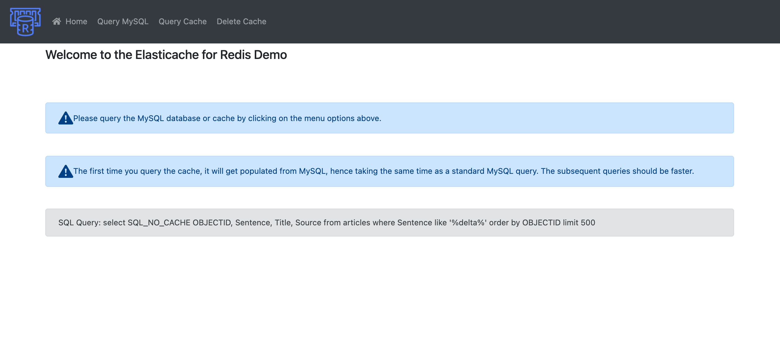
Task: Open the Home navigation link
Action: click(x=76, y=21)
